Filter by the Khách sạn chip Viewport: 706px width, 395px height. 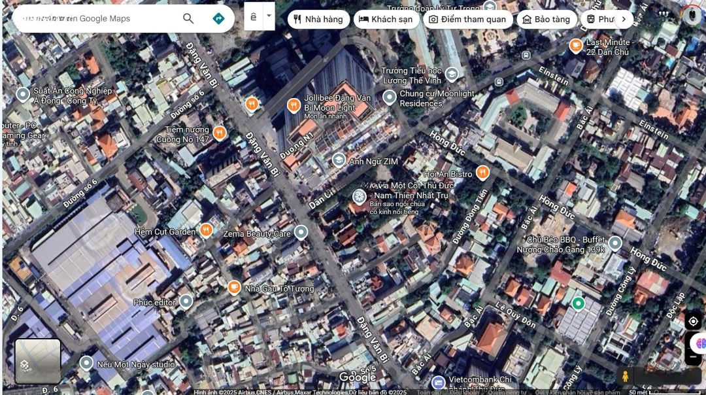[386, 20]
